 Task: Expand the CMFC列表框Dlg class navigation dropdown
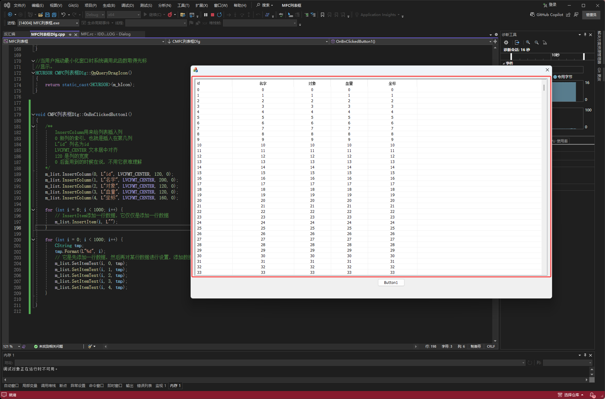(327, 42)
